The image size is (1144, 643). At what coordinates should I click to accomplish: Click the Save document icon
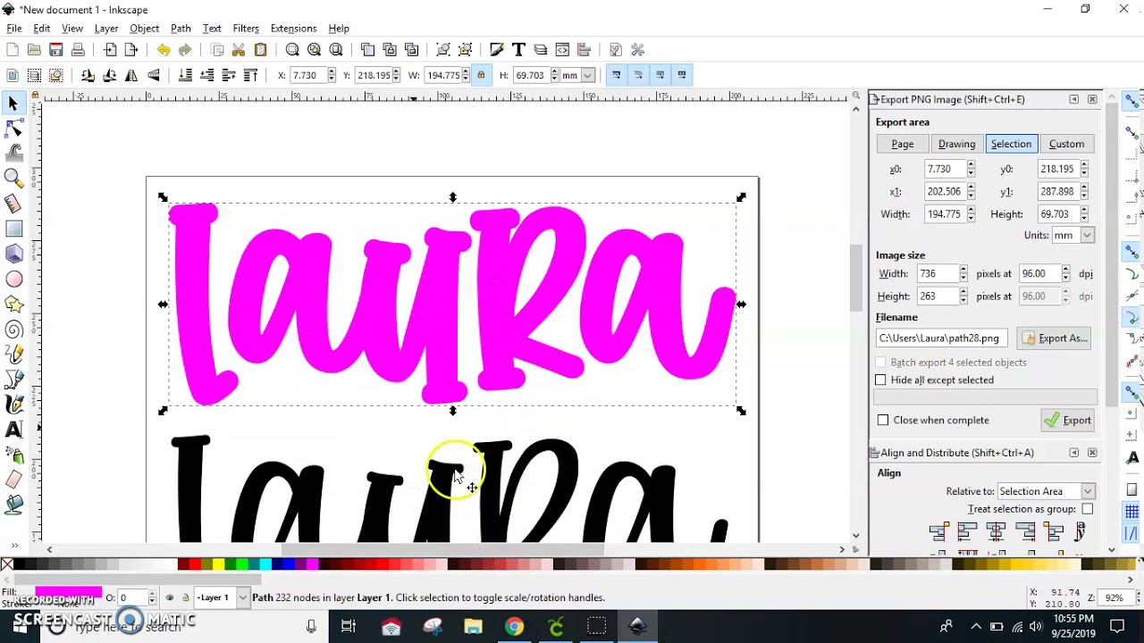pos(55,50)
